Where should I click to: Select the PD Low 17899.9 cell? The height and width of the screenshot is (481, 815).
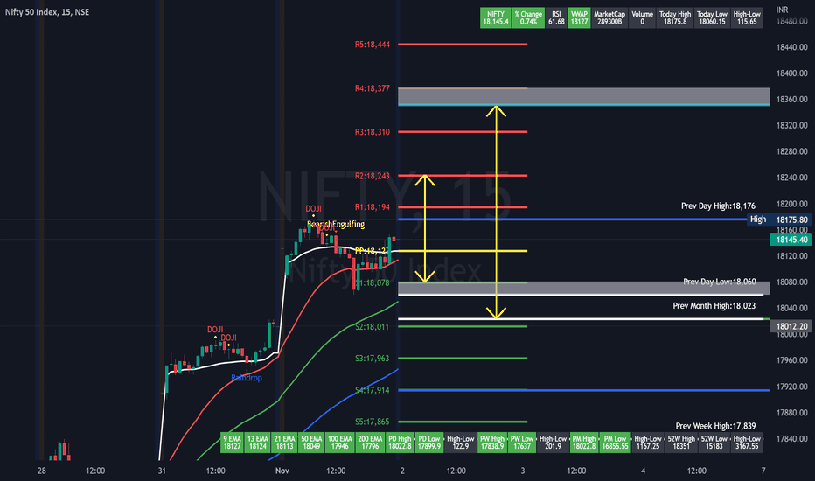[429, 443]
